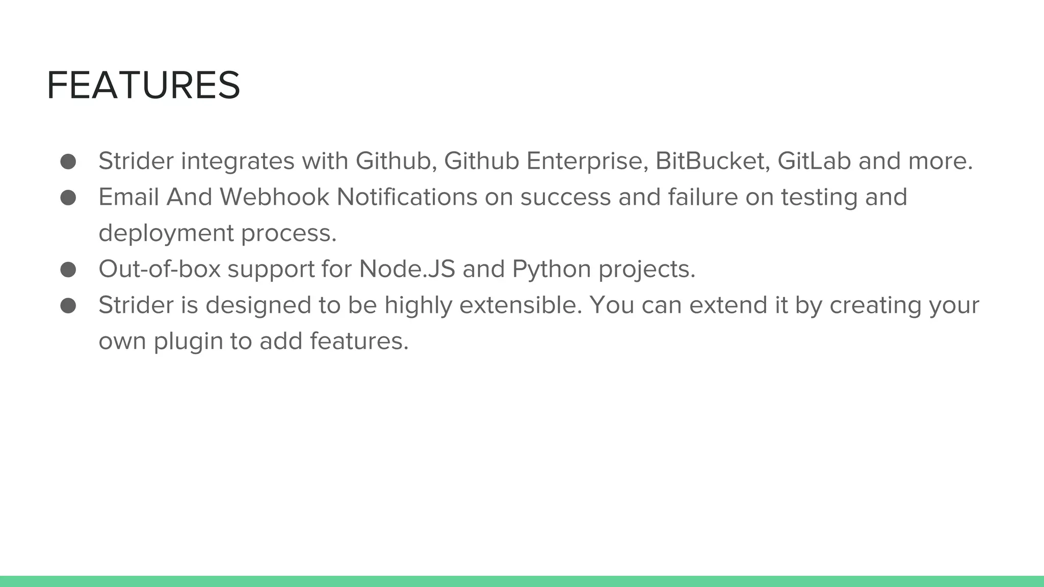Viewport: 1044px width, 587px height.
Task: Click the third bullet point dot
Action: pyautogui.click(x=68, y=270)
